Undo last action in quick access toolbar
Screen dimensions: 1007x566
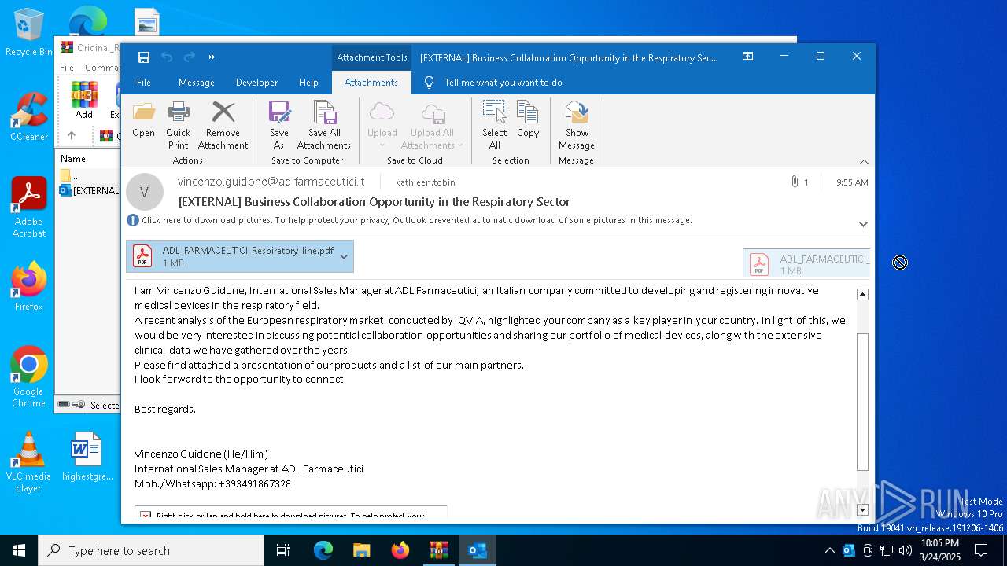(167, 57)
